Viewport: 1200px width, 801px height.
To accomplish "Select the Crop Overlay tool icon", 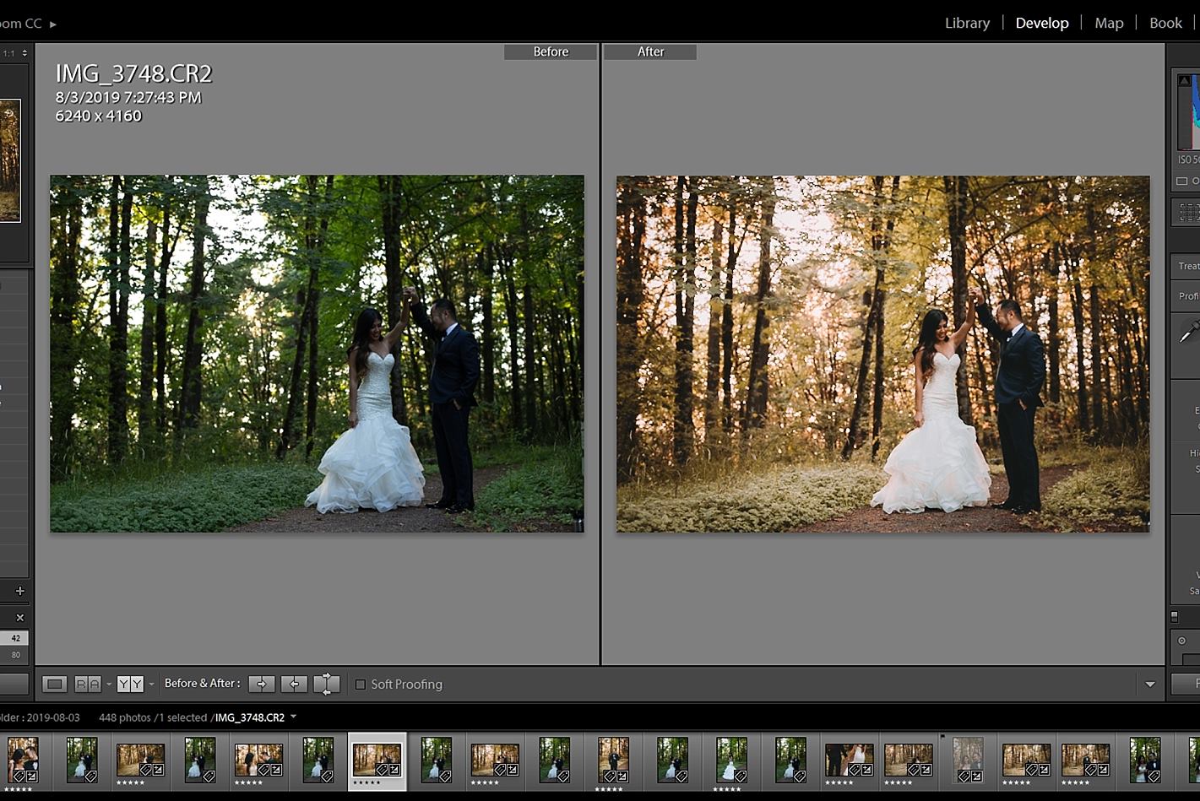I will 1189,211.
